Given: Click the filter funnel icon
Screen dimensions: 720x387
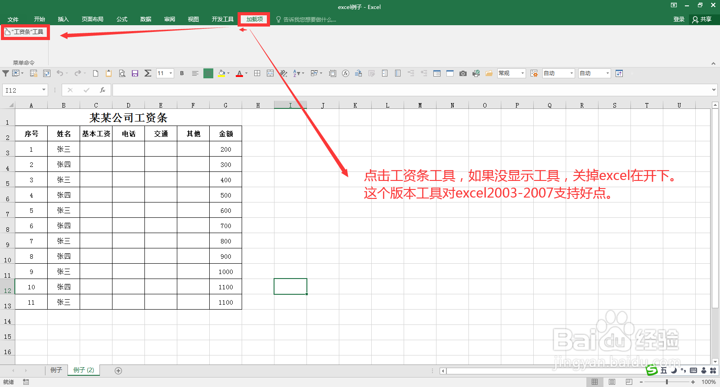Looking at the screenshot, I should (x=5, y=73).
